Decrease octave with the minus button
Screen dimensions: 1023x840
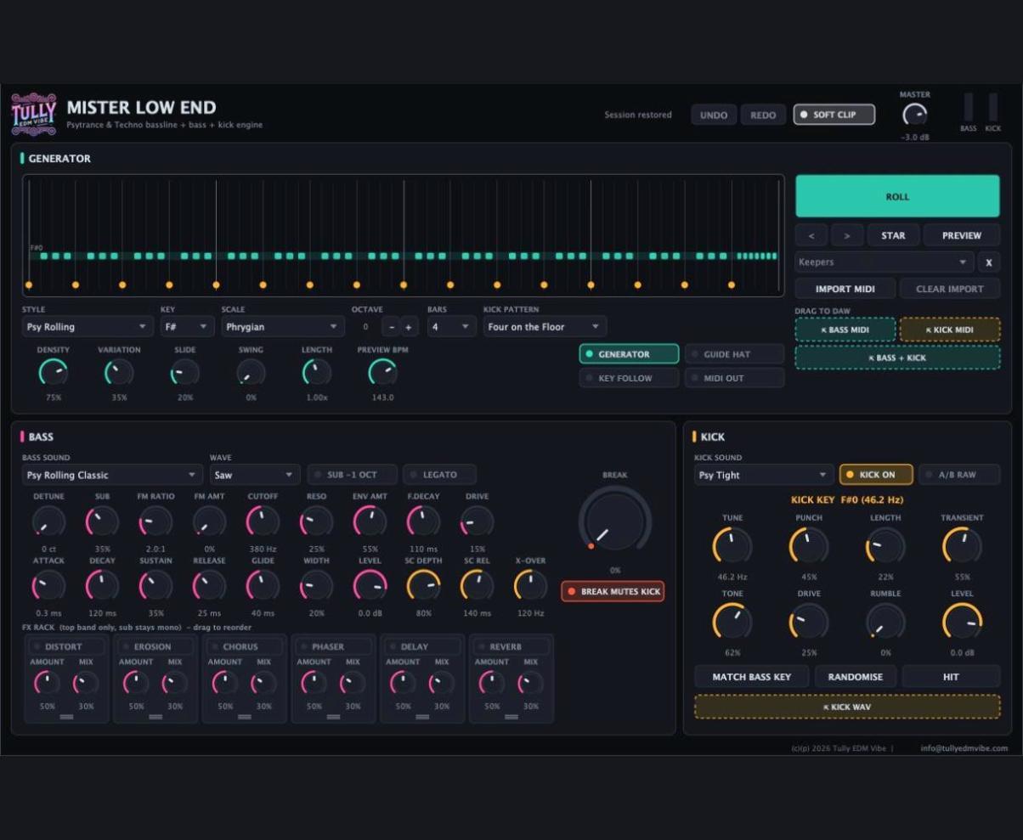[x=391, y=327]
